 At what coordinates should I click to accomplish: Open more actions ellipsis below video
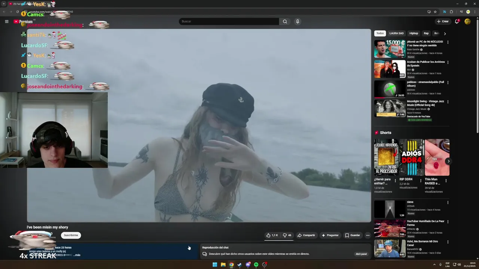[368, 235]
